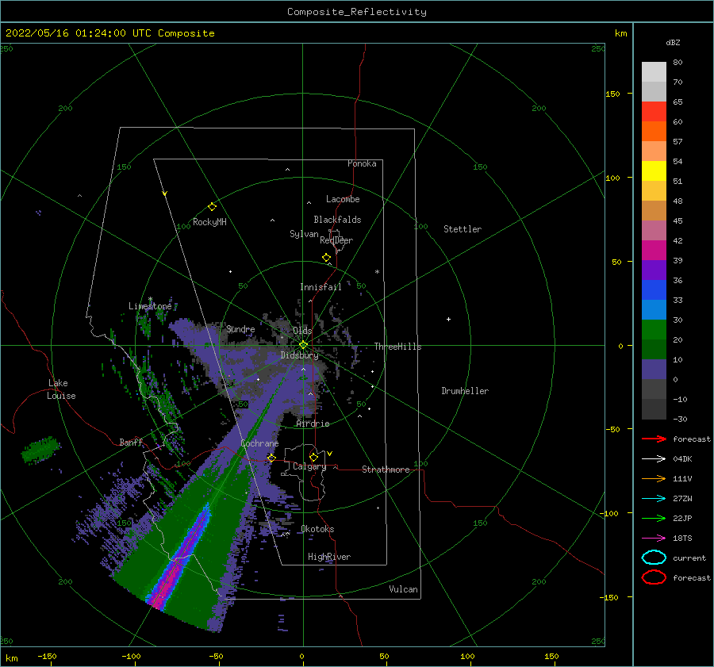Image resolution: width=714 pixels, height=667 pixels.
Task: Click the Lake Louise label
Action: pyautogui.click(x=61, y=389)
